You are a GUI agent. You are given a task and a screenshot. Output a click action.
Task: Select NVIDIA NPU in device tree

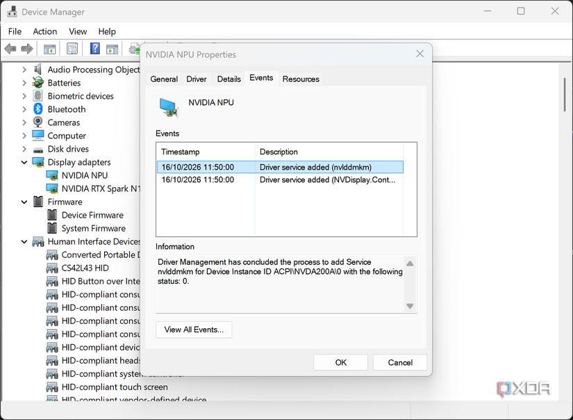(x=85, y=175)
